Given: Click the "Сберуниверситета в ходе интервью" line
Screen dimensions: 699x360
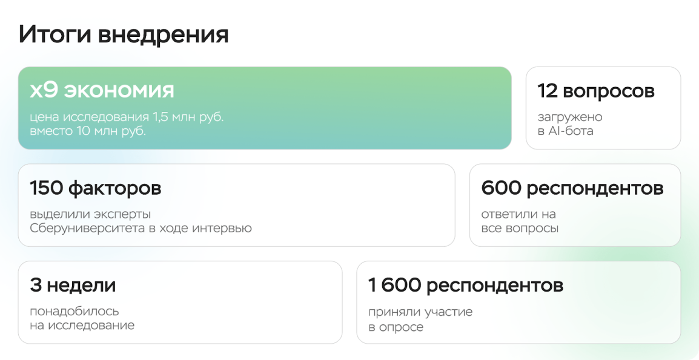Looking at the screenshot, I should click(x=141, y=229).
